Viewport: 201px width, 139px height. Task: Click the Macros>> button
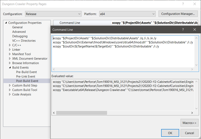(190, 123)
